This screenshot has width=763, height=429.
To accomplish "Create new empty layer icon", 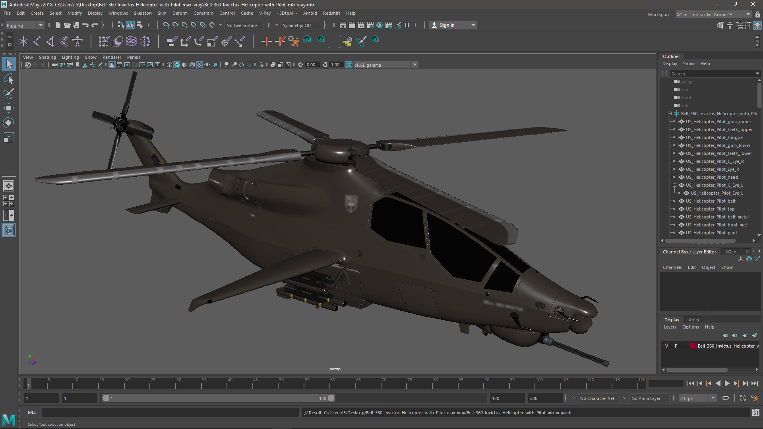I will (x=745, y=335).
